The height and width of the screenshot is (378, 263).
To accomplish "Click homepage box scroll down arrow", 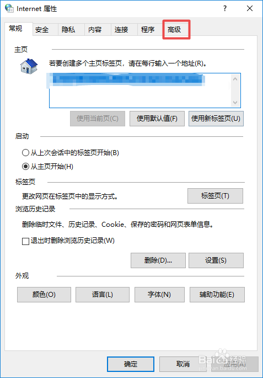I will [235, 103].
